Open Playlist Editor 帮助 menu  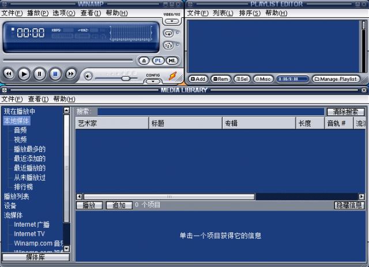pyautogui.click(x=276, y=13)
